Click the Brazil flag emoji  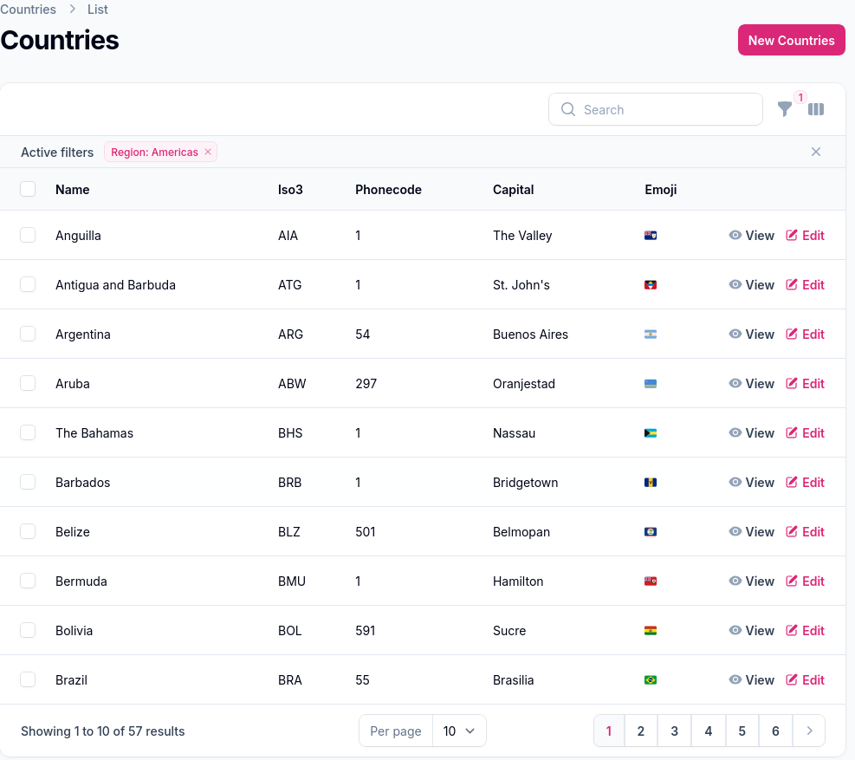(651, 679)
